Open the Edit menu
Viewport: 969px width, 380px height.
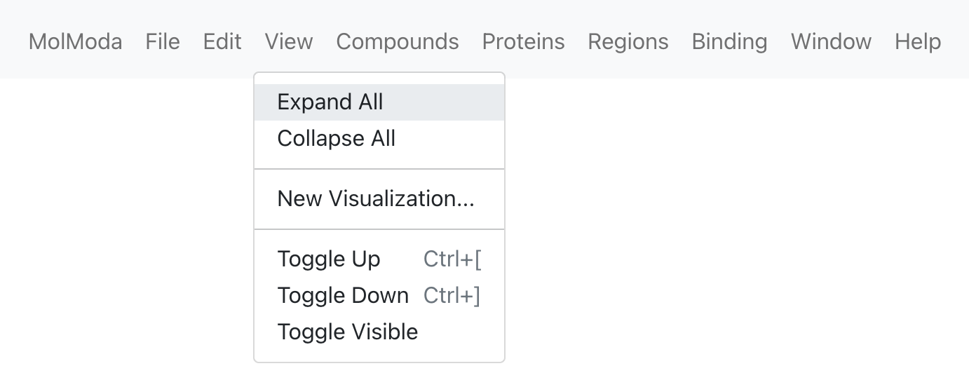click(x=222, y=42)
